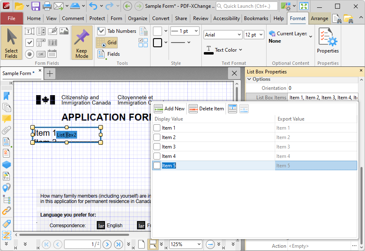
Task: Open the Undo history dropdown arrow
Action: pos(101,6)
